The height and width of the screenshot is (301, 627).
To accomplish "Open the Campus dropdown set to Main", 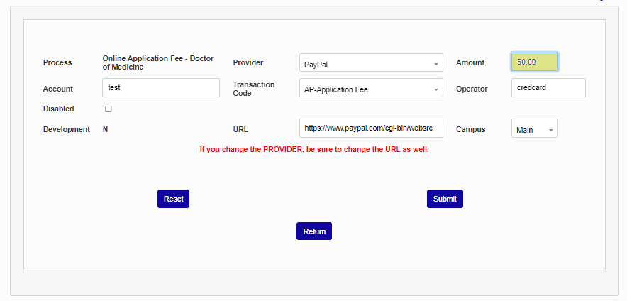I will [x=534, y=129].
